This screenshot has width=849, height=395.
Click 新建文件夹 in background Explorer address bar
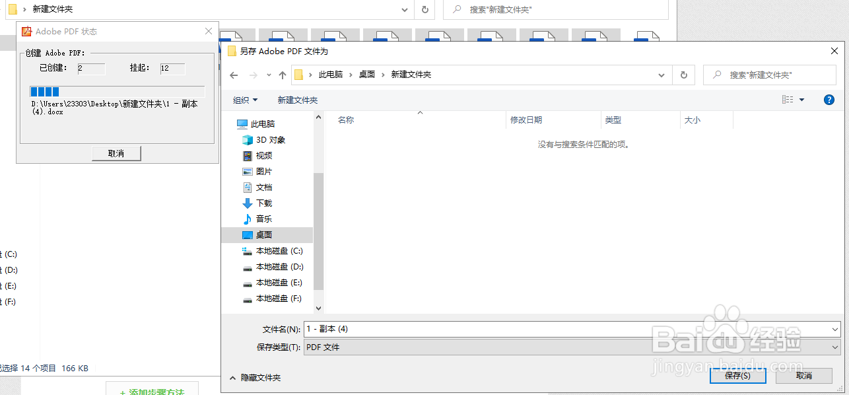coord(53,9)
